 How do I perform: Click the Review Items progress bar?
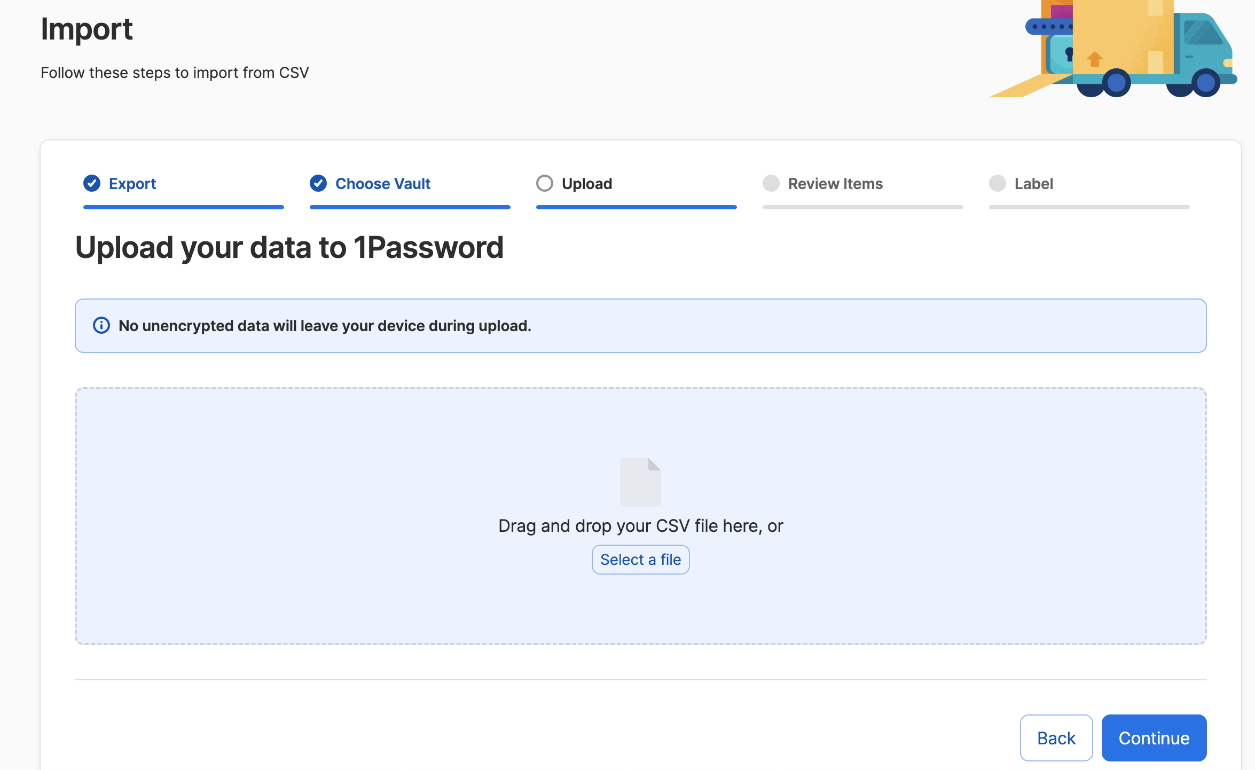point(862,207)
